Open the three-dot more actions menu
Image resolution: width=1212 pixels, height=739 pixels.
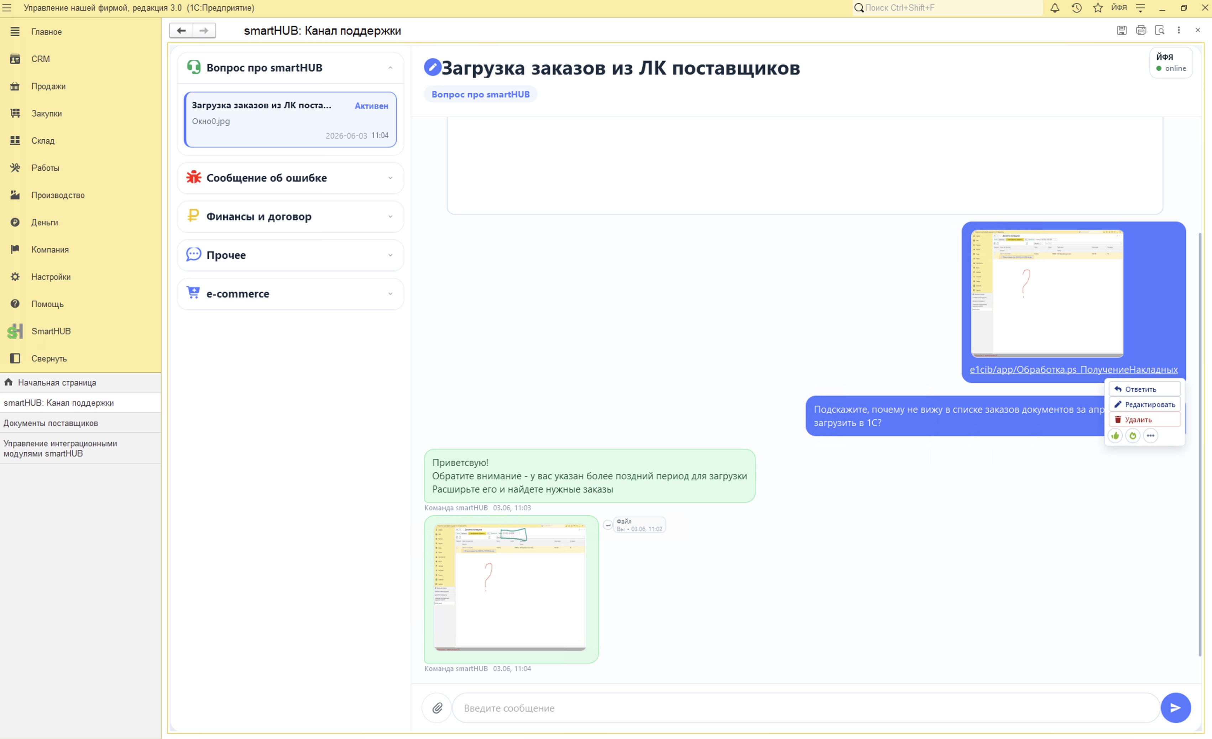pos(1179,31)
